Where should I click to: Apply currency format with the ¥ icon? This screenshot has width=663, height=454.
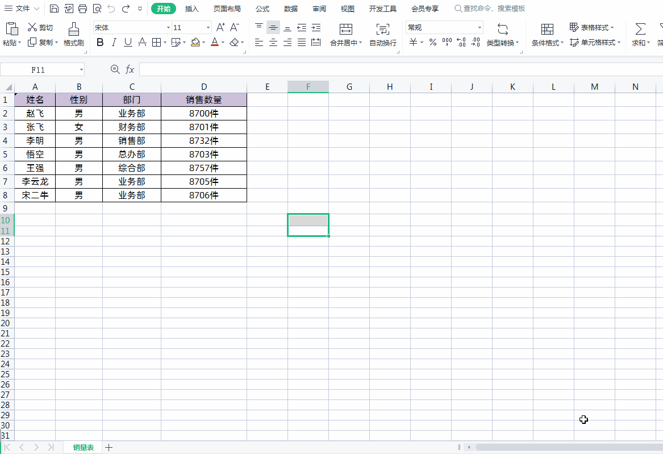coord(413,42)
